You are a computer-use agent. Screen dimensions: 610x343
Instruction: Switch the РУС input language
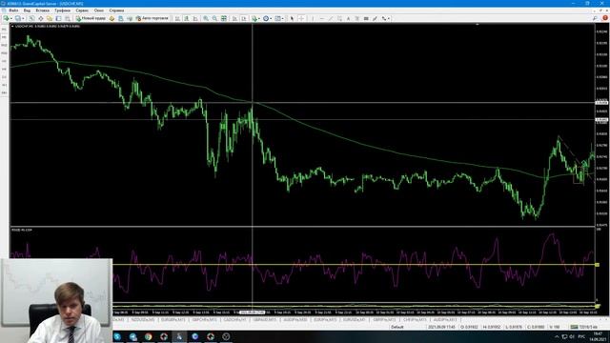pos(581,336)
